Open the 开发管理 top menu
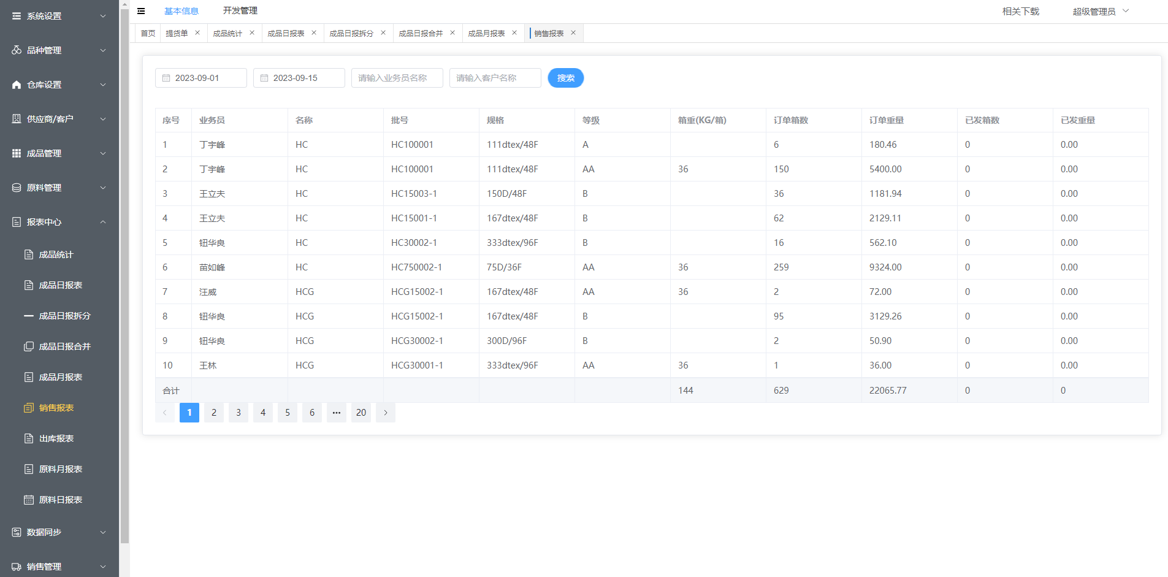 click(x=240, y=10)
